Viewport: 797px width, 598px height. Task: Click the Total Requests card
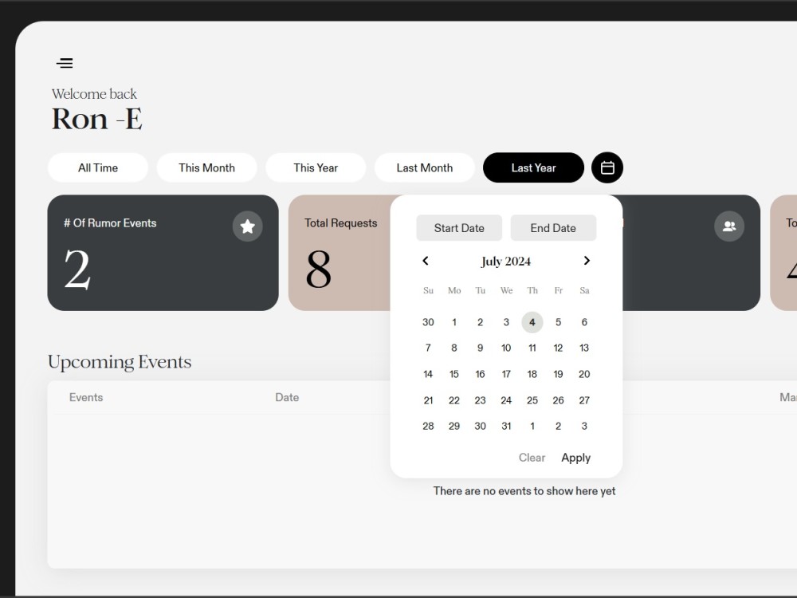[339, 253]
